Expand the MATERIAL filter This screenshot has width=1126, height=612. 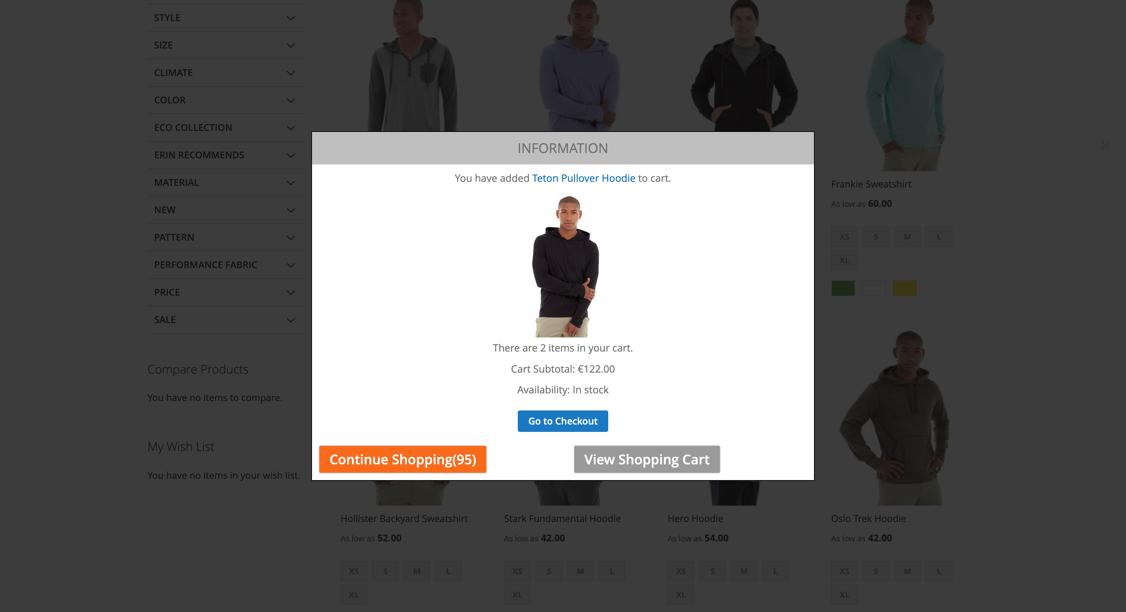[226, 182]
